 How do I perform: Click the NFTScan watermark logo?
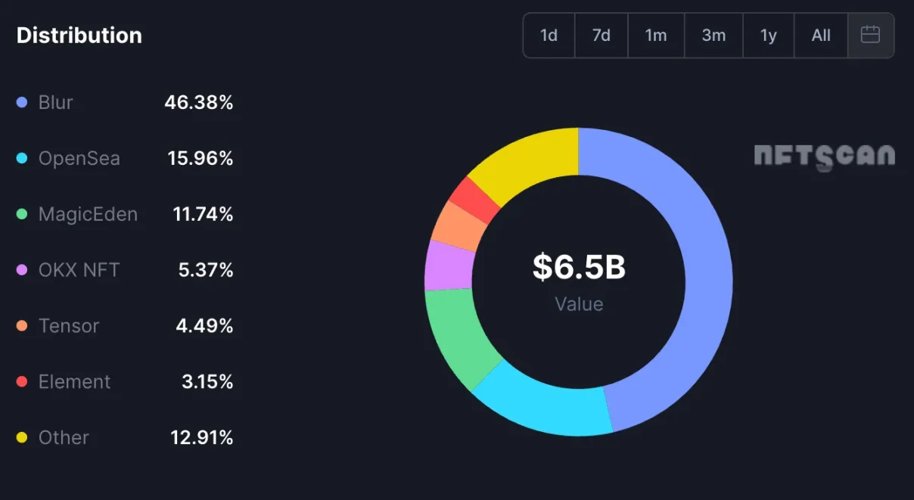pyautogui.click(x=824, y=156)
